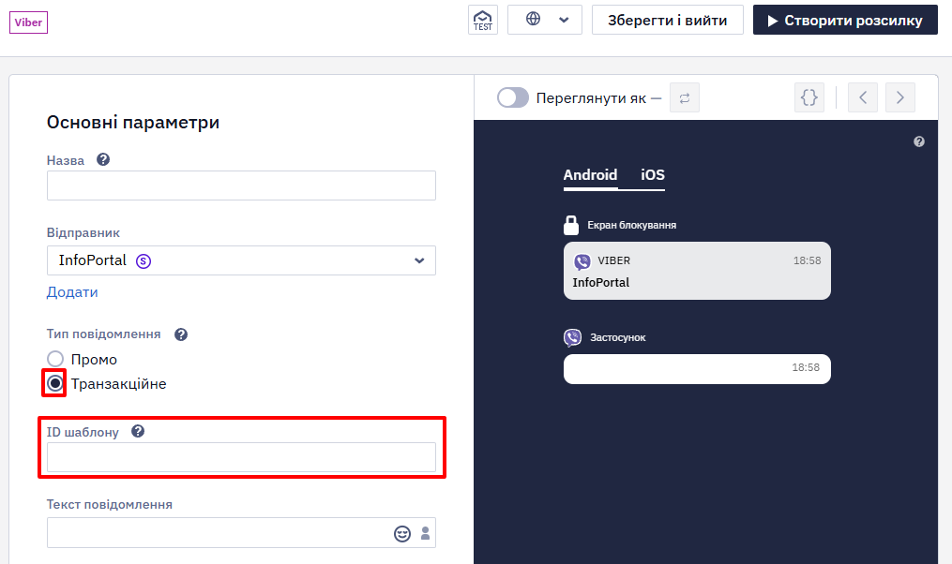The image size is (952, 564).
Task: Select the Транзакційне radio button
Action: (x=55, y=383)
